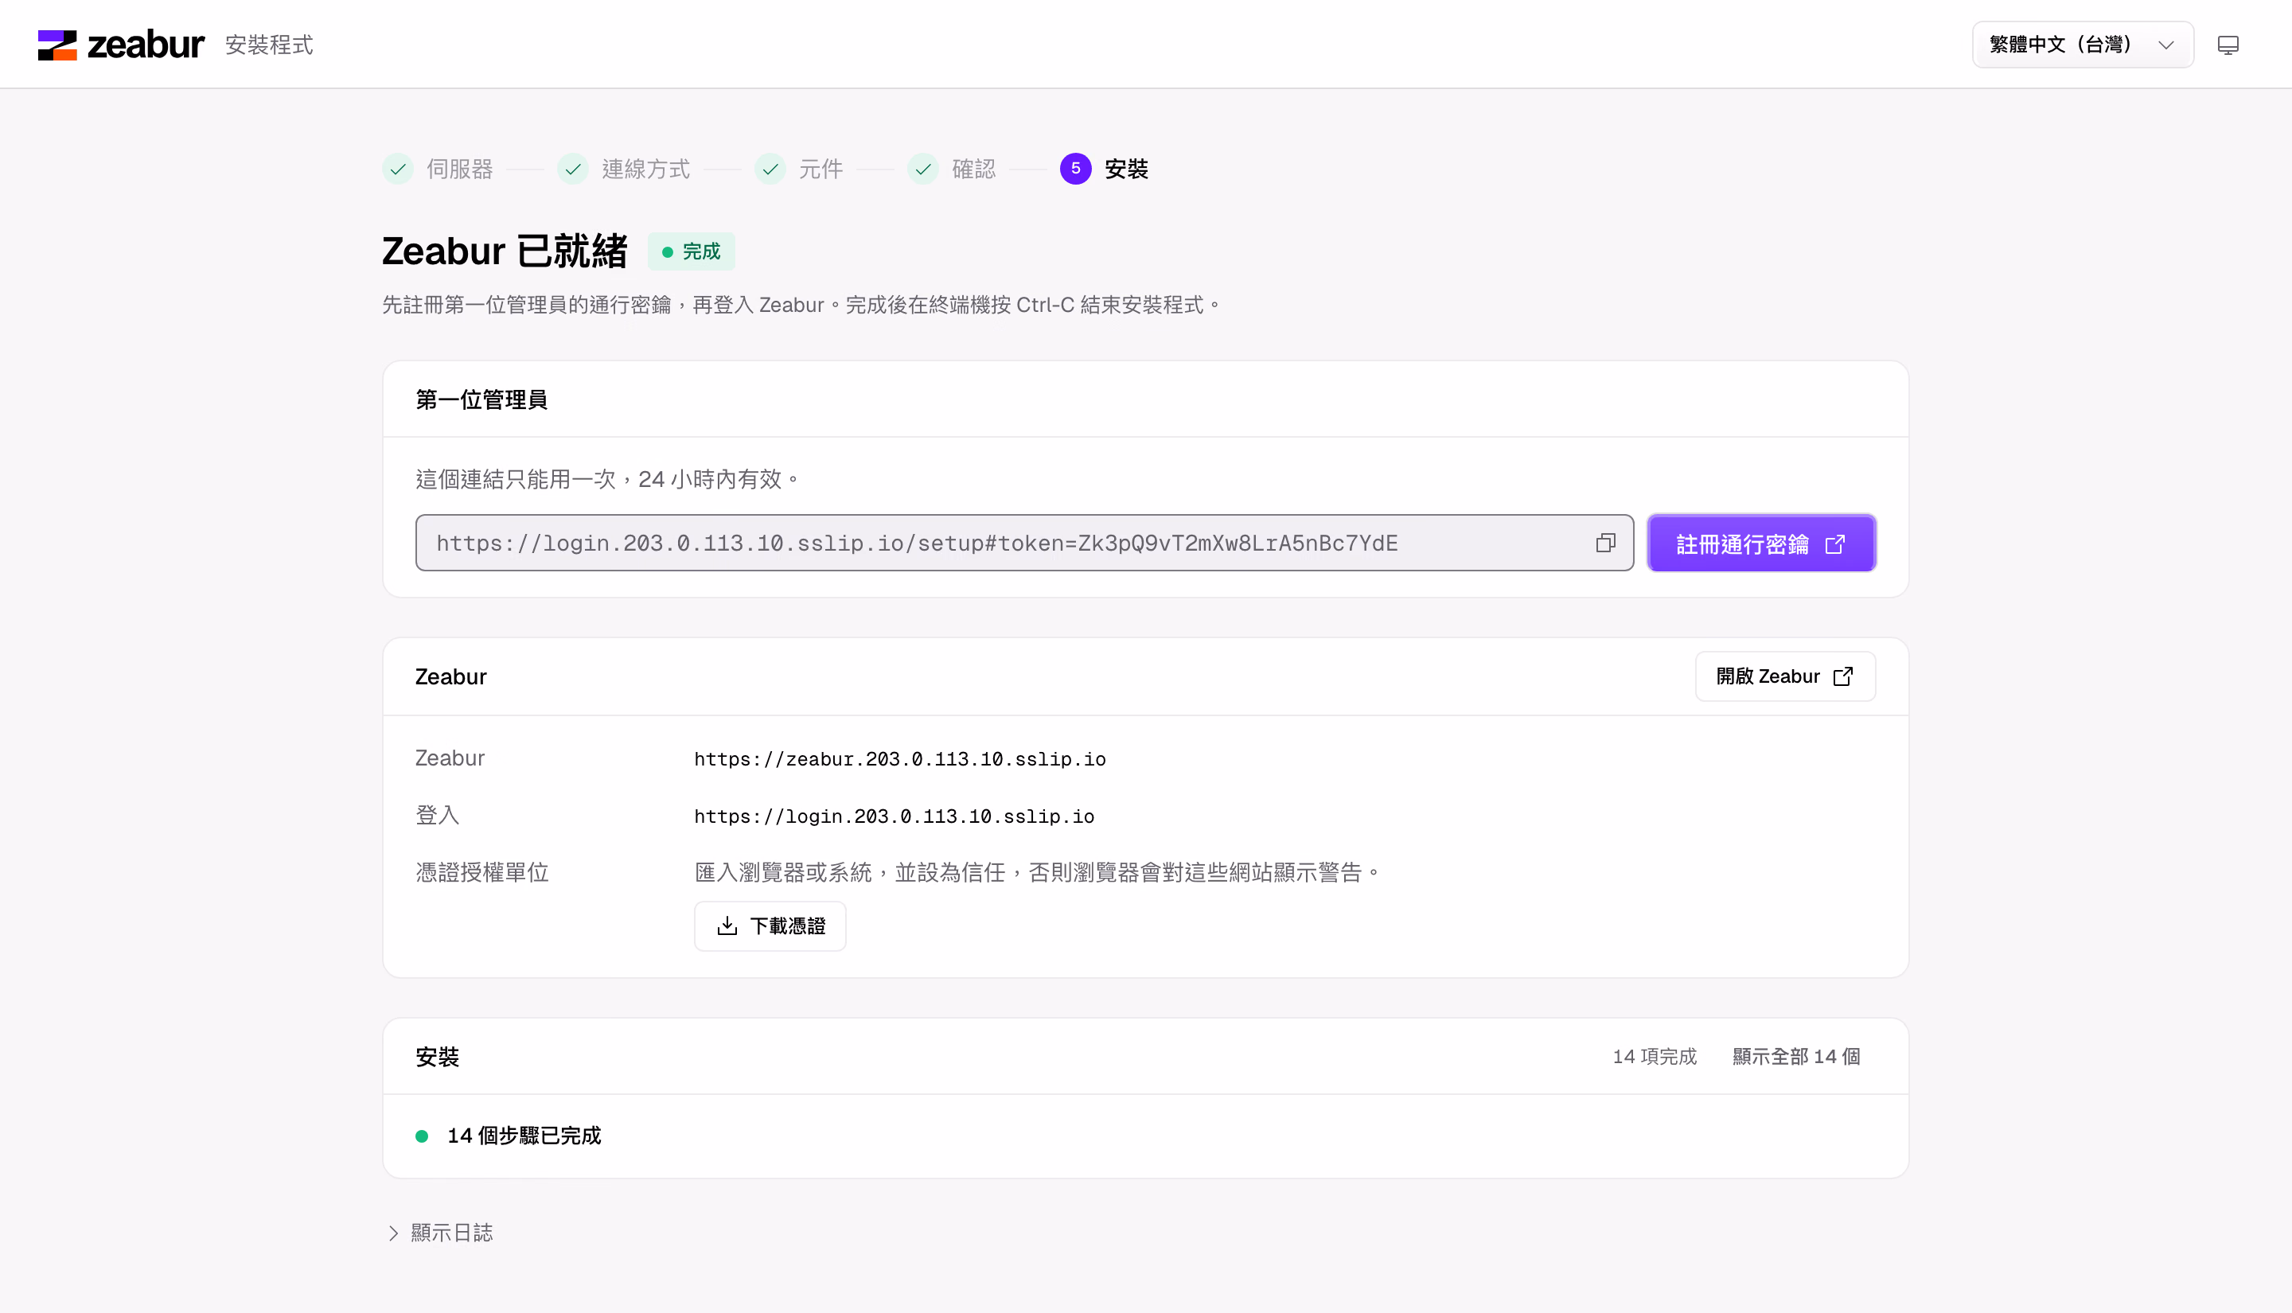Click the setup URL input field
The height and width of the screenshot is (1313, 2292).
click(x=1024, y=543)
